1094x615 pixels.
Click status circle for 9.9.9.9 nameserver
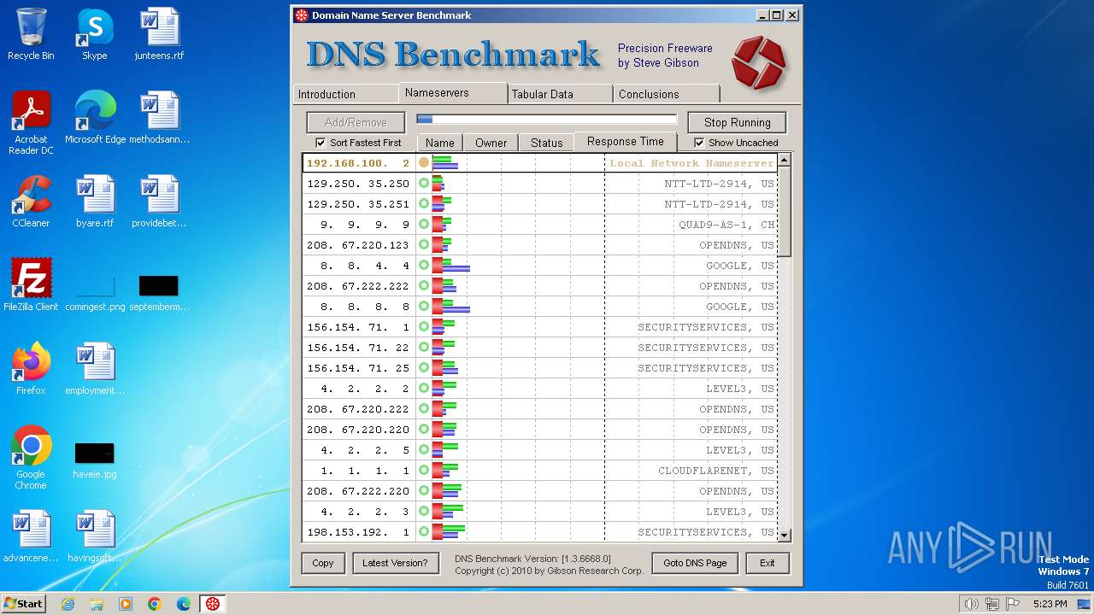coord(424,224)
